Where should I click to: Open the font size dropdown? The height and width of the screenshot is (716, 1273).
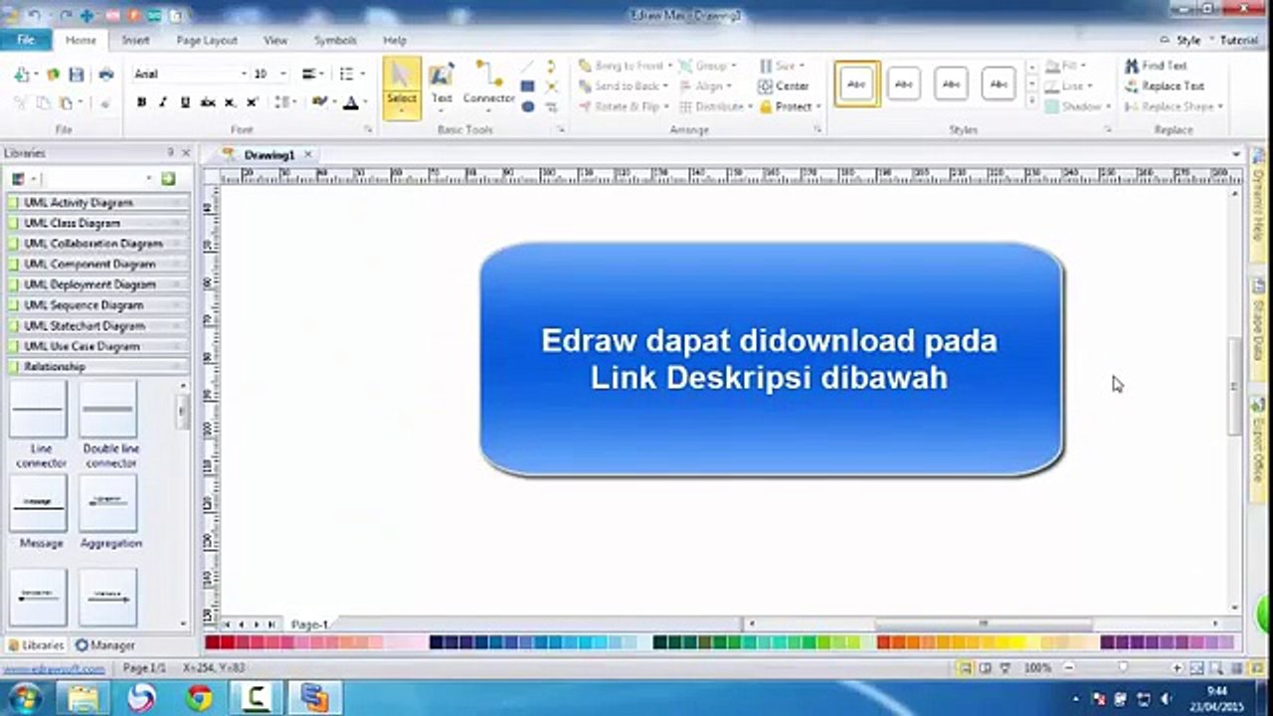(x=283, y=75)
